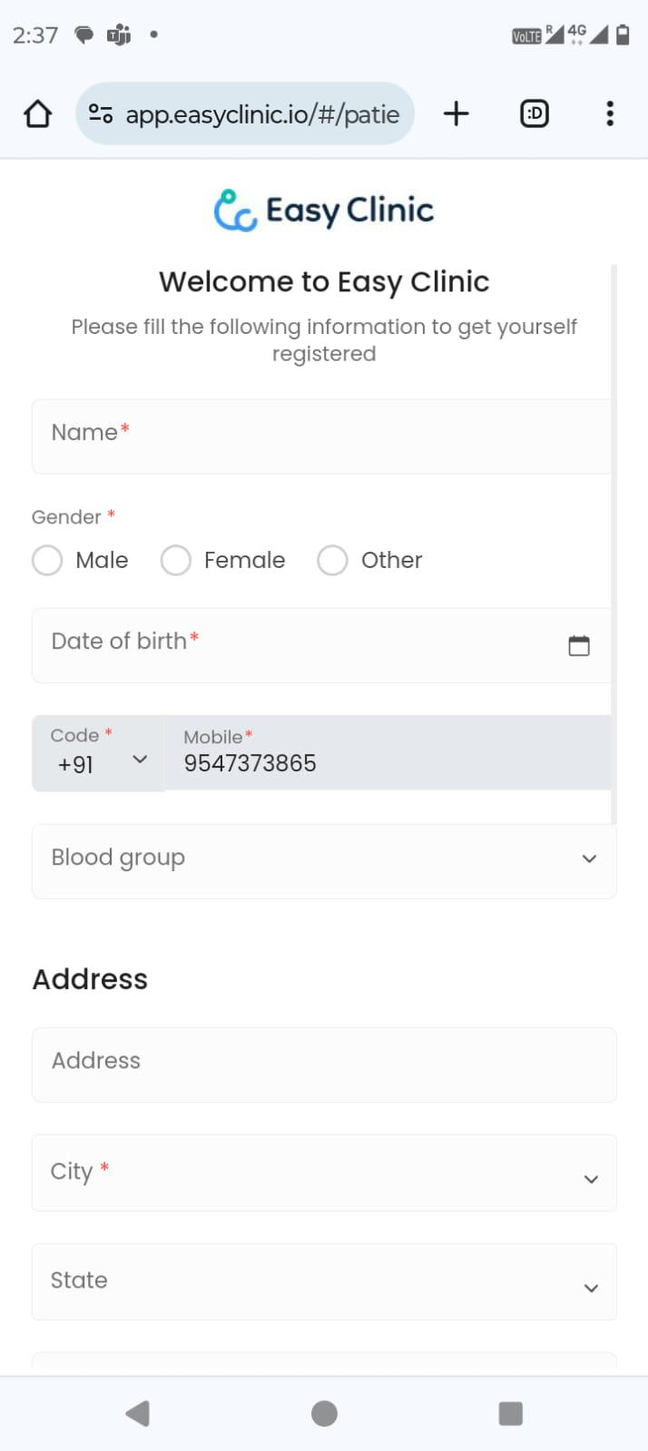Open the tab switcher icon
This screenshot has height=1451, width=648.
click(535, 113)
